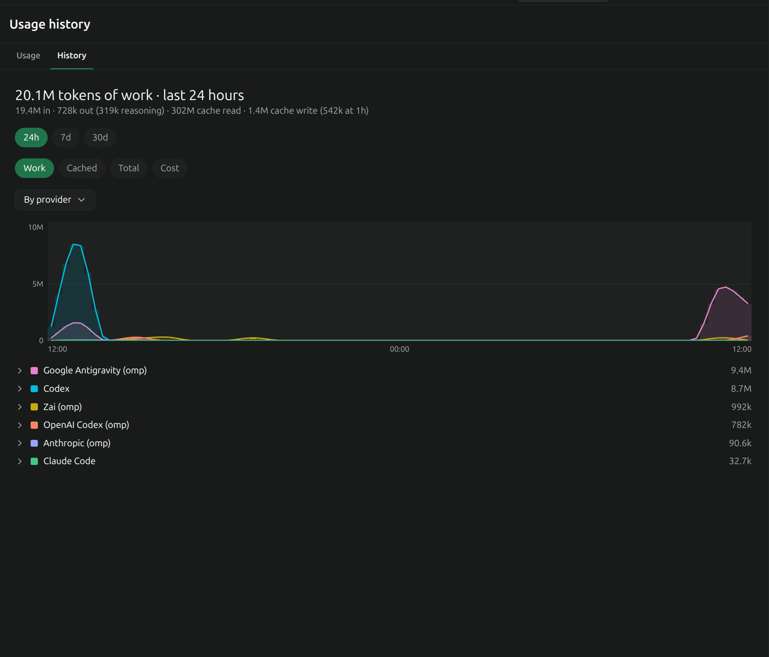769x657 pixels.
Task: Select the 24h time range
Action: coord(31,138)
